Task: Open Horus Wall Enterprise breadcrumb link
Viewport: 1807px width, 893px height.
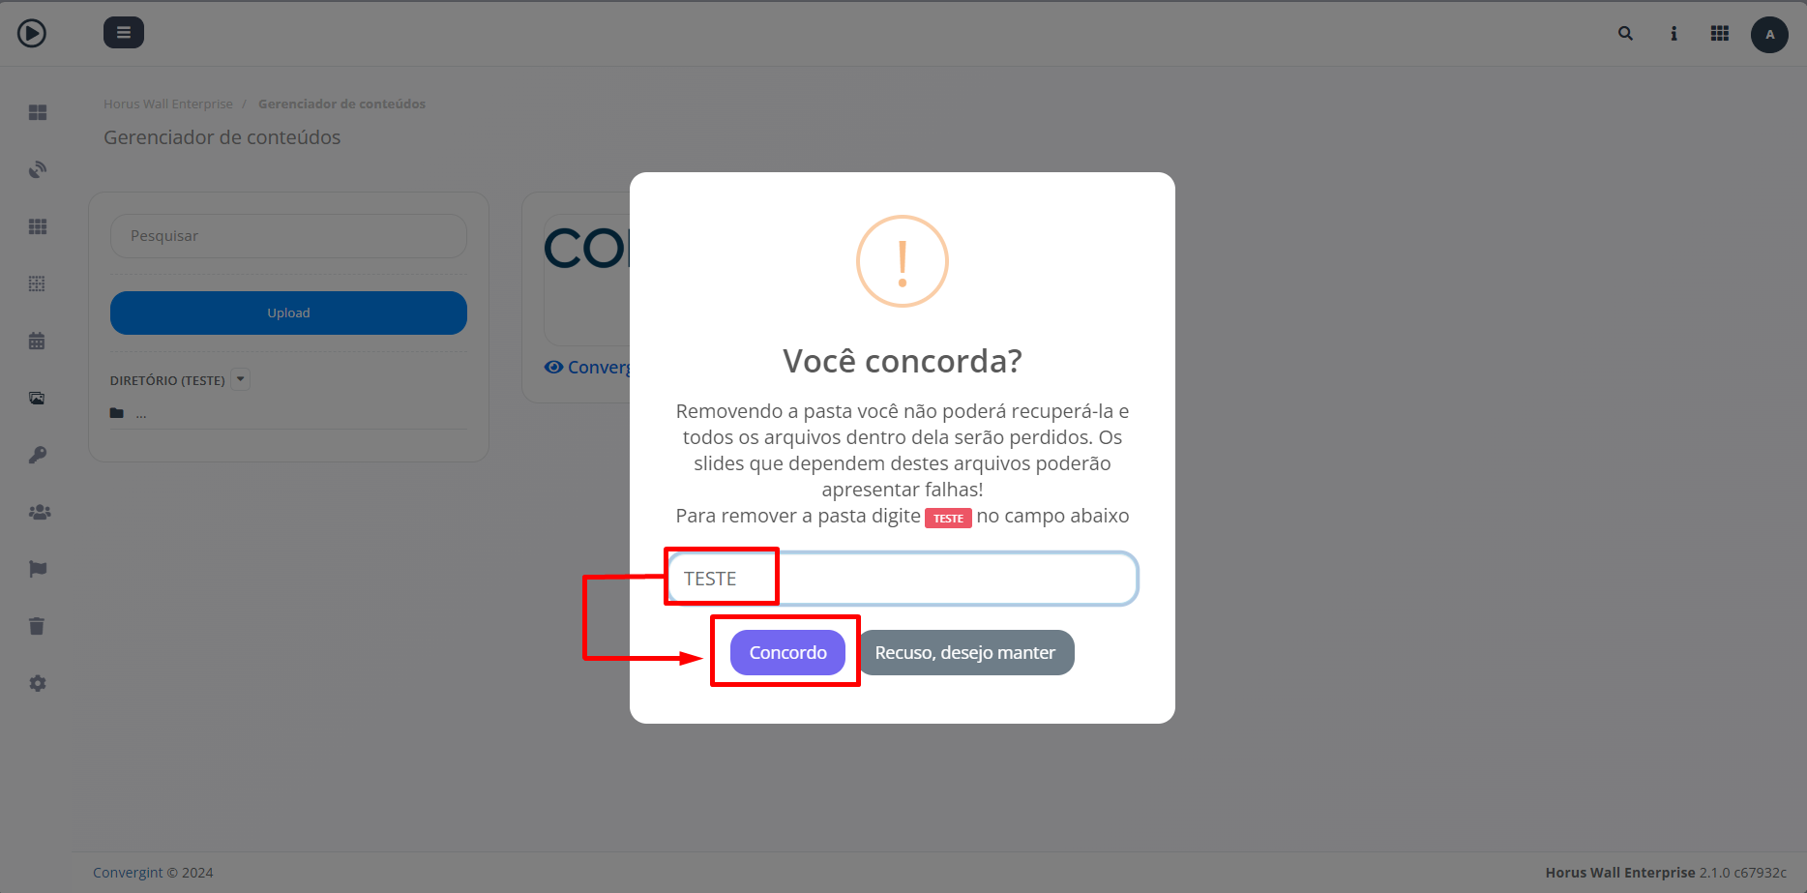Action: [x=168, y=104]
